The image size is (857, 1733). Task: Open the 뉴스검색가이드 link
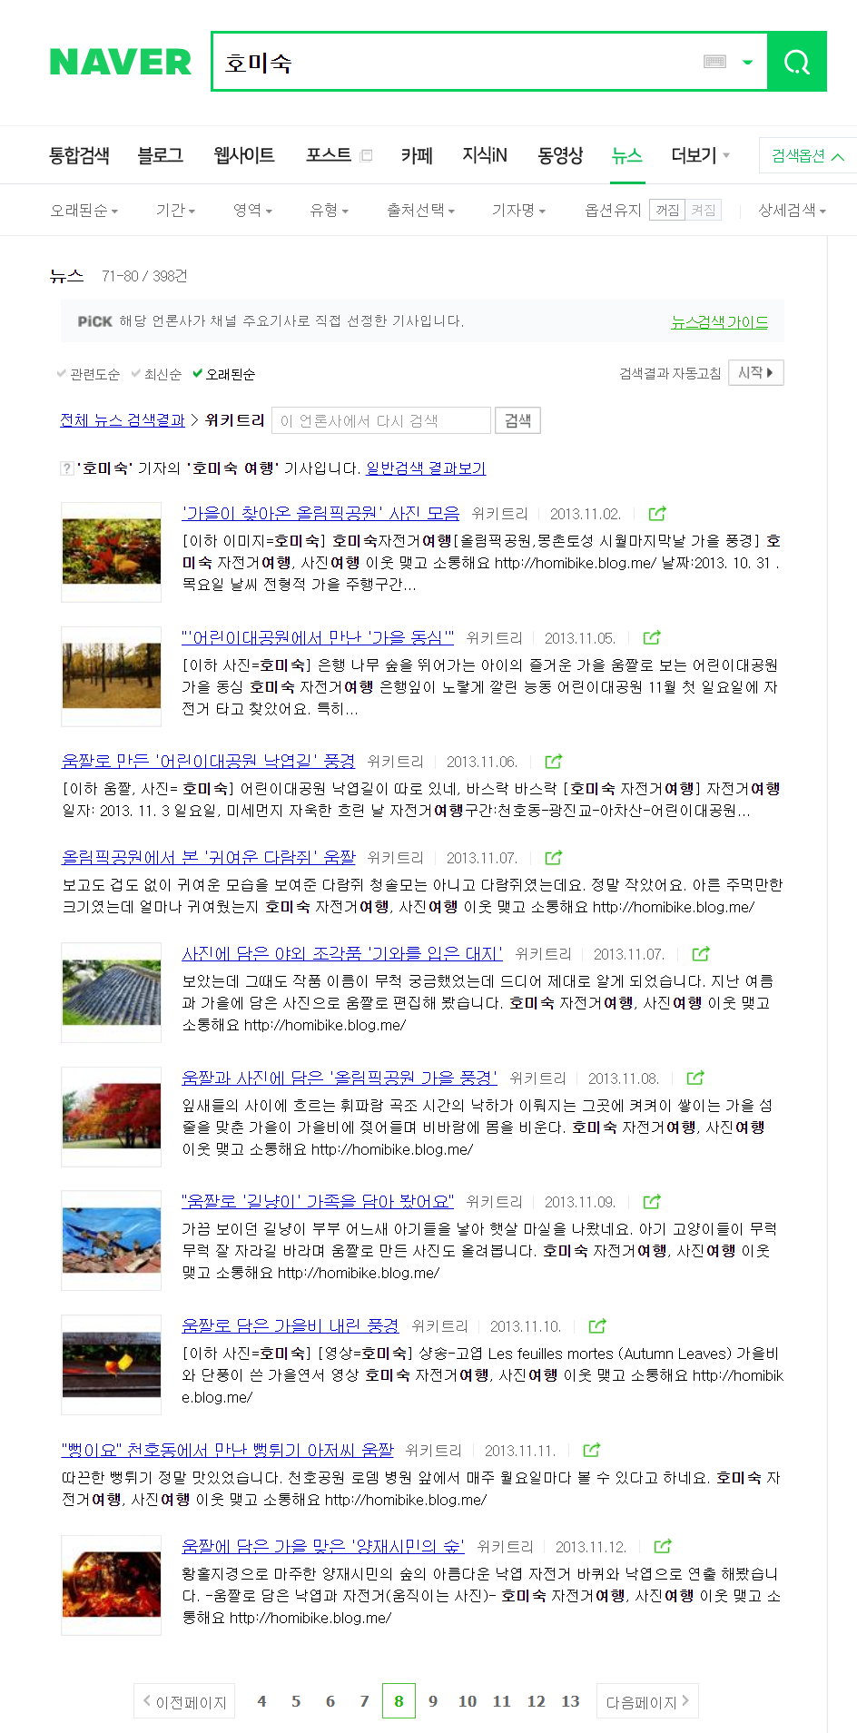coord(720,322)
